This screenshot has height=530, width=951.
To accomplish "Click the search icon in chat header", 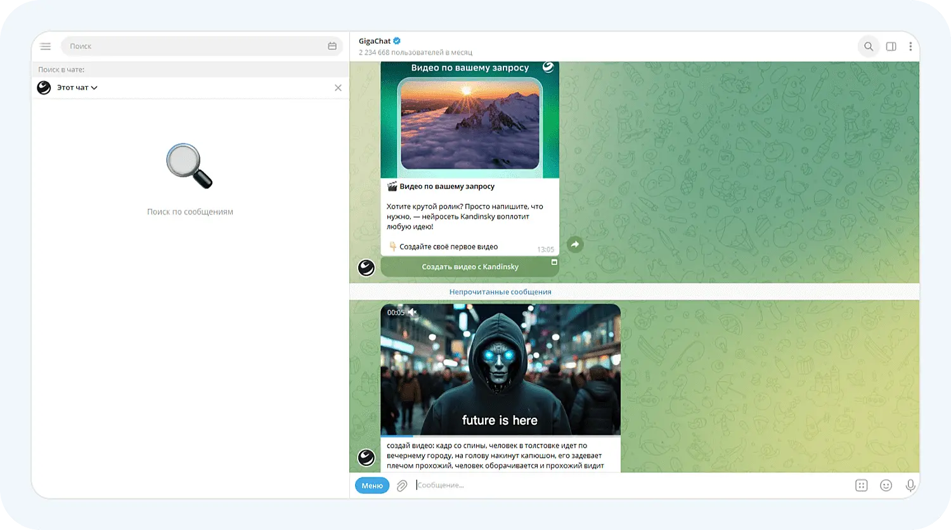I will click(869, 46).
